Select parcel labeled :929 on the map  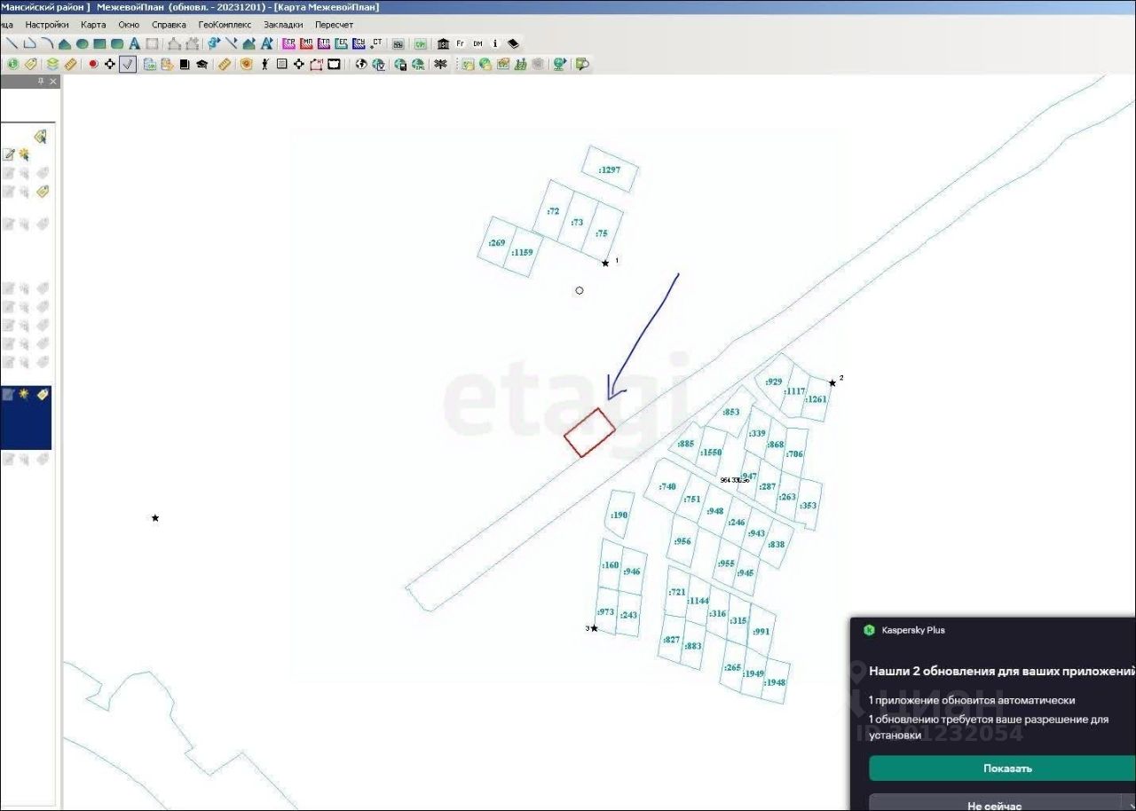point(774,382)
